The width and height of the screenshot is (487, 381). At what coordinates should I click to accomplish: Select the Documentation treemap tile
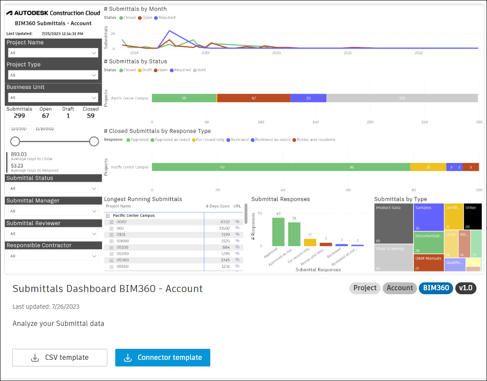click(x=428, y=243)
